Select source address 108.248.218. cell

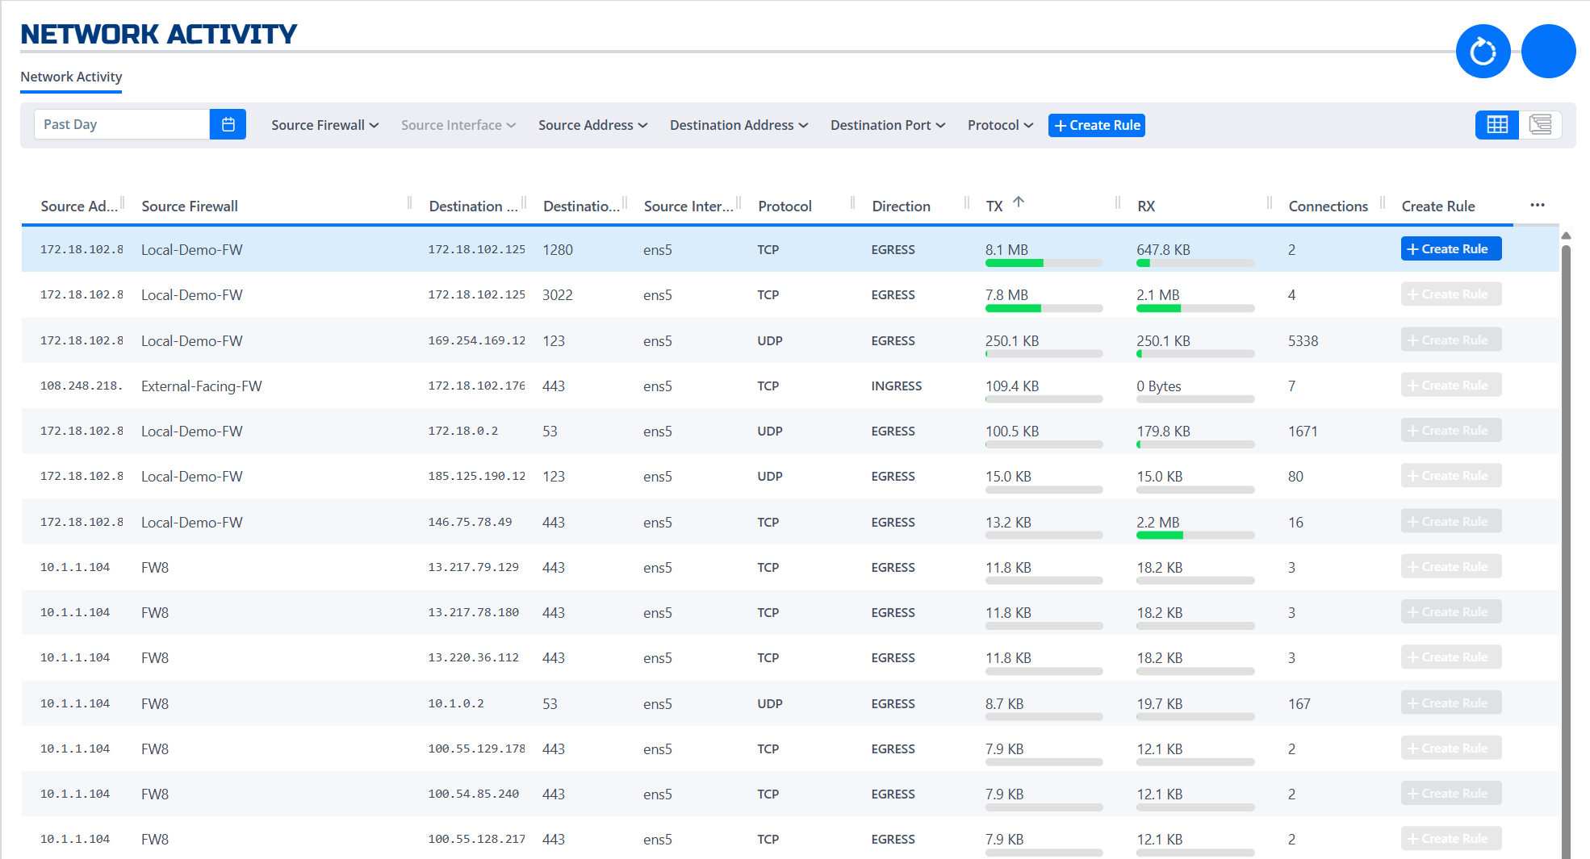pyautogui.click(x=82, y=386)
